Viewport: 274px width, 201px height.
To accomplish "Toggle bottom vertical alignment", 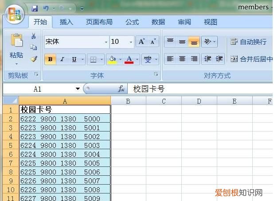I will [x=194, y=42].
